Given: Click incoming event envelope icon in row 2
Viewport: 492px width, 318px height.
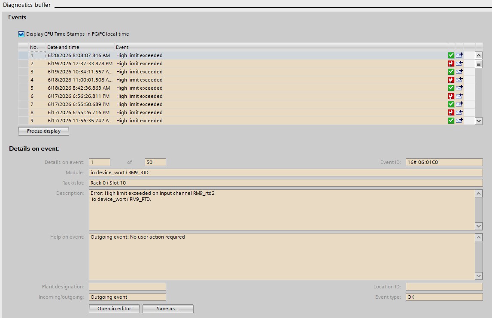Looking at the screenshot, I should pyautogui.click(x=459, y=64).
